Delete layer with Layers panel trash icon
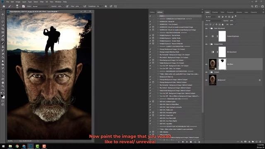Screen dimensions: 265x149 tap(260, 142)
